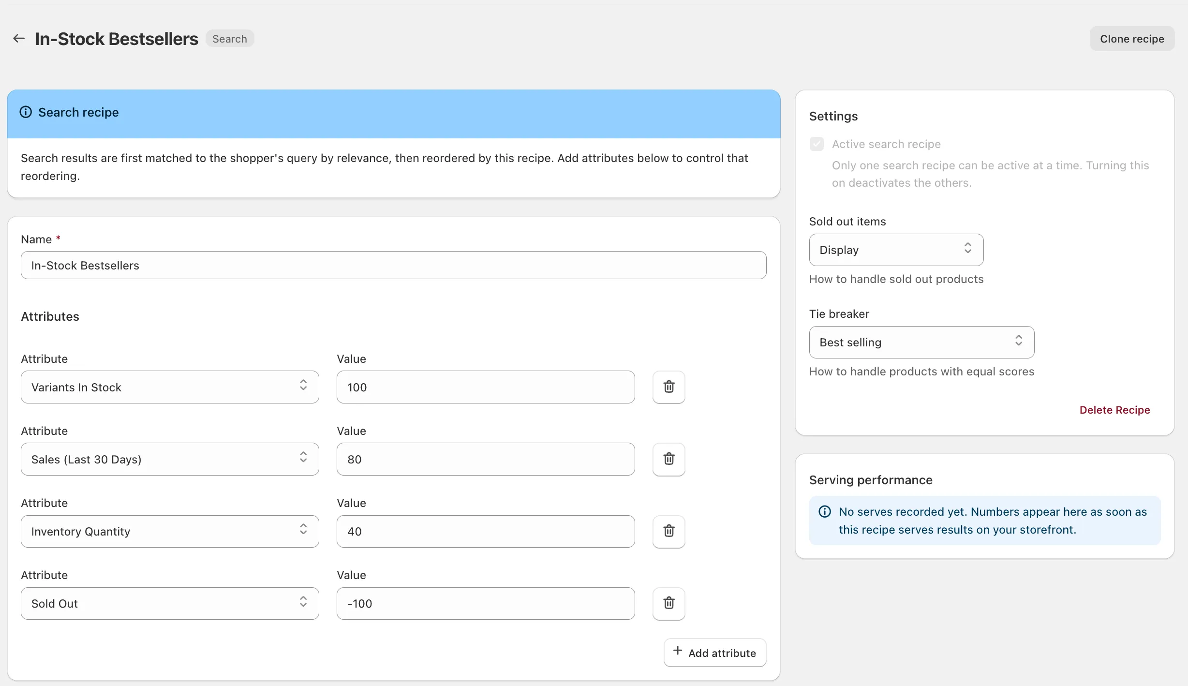Image resolution: width=1188 pixels, height=686 pixels.
Task: Click the How to handle sold out products text
Action: pos(896,279)
